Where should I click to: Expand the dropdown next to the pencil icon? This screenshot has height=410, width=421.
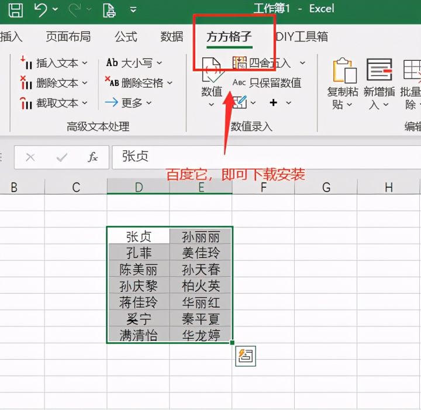pos(253,103)
